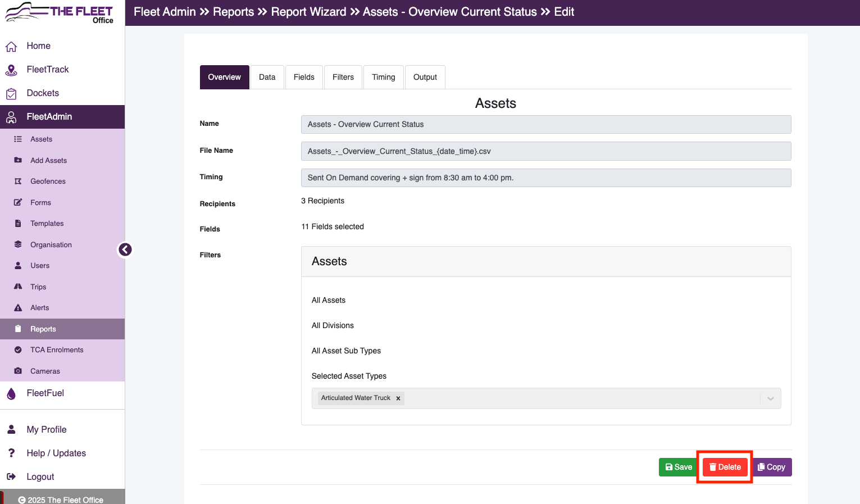Copy the report
This screenshot has width=860, height=504.
[x=772, y=467]
